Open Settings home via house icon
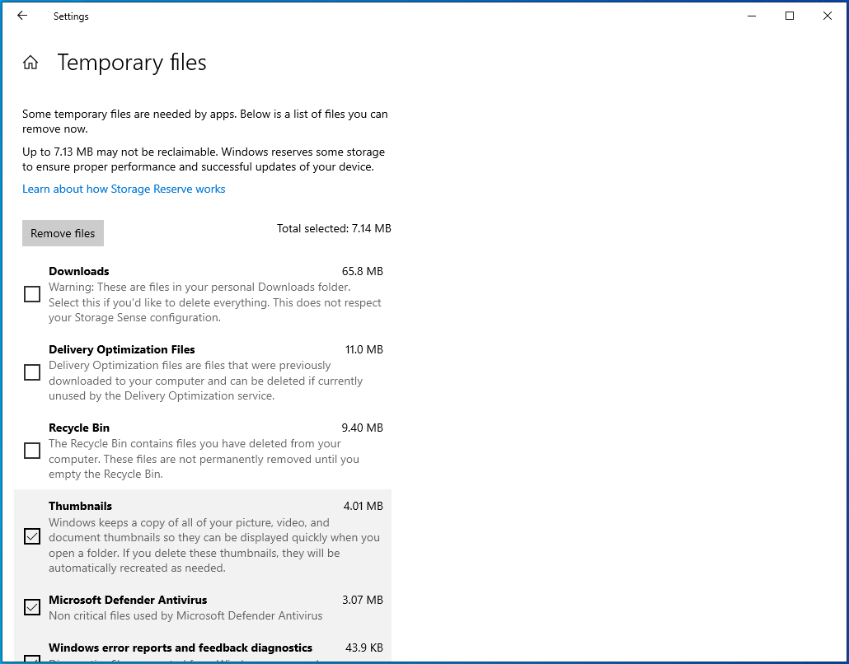The image size is (849, 664). [30, 63]
